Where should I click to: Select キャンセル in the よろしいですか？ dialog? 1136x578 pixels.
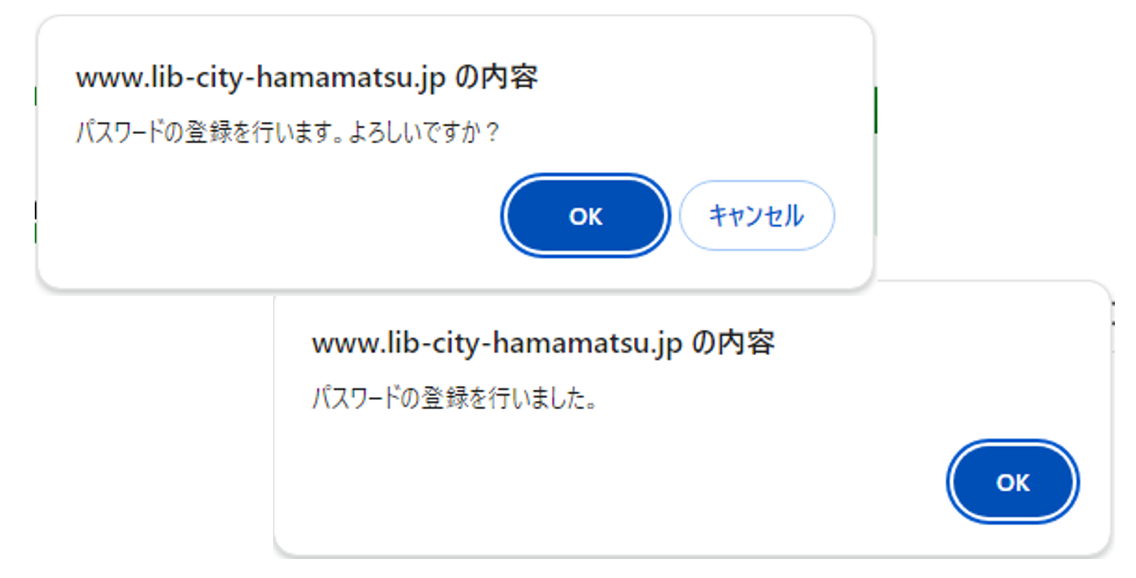tap(756, 216)
